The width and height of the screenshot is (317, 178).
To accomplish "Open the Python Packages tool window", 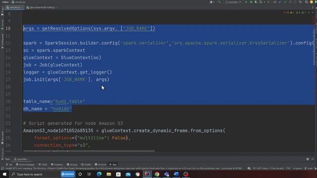I will point(25,165).
